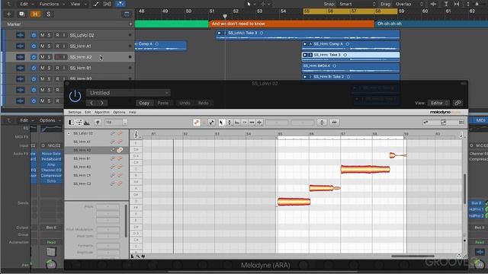488x274 pixels.
Task: Select the Melodyne timing tool
Action: tap(252, 123)
